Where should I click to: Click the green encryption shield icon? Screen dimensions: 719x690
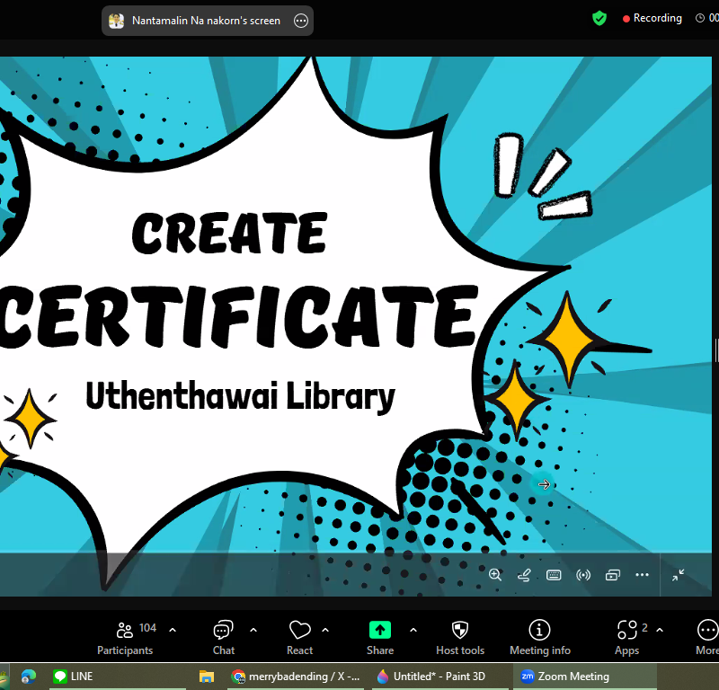click(x=599, y=18)
